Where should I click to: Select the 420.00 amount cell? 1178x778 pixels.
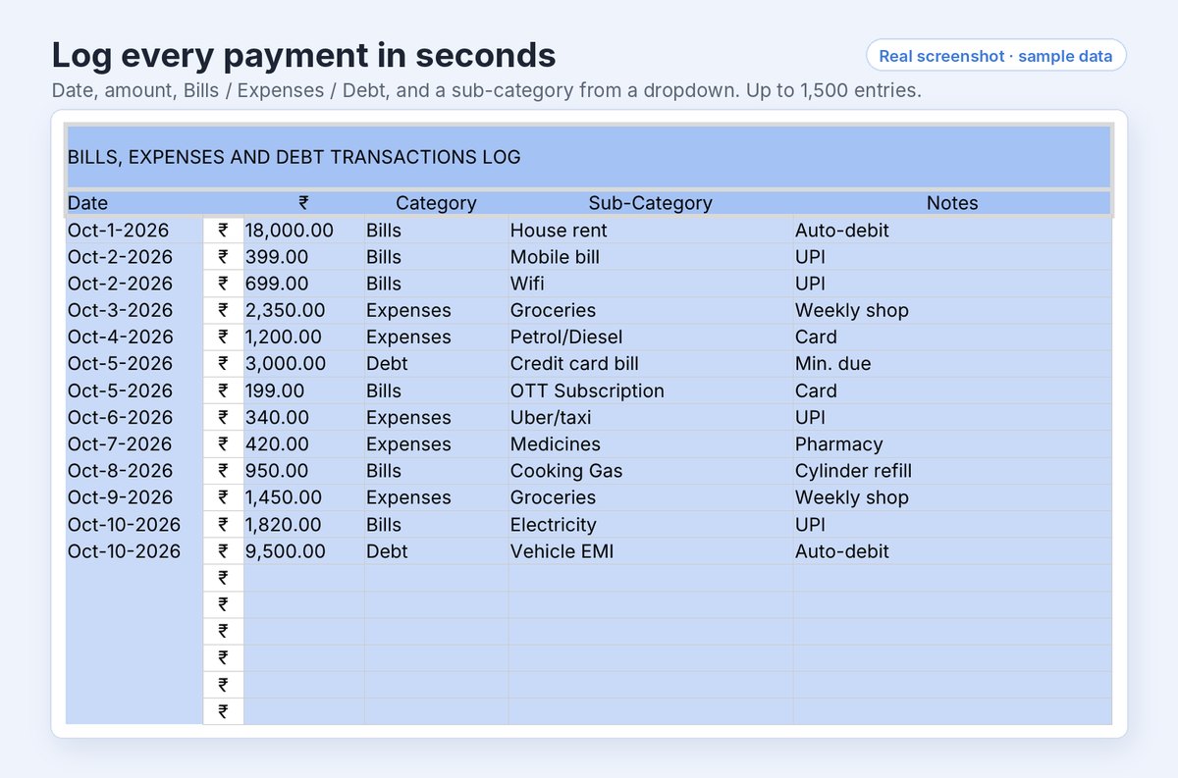coord(303,444)
